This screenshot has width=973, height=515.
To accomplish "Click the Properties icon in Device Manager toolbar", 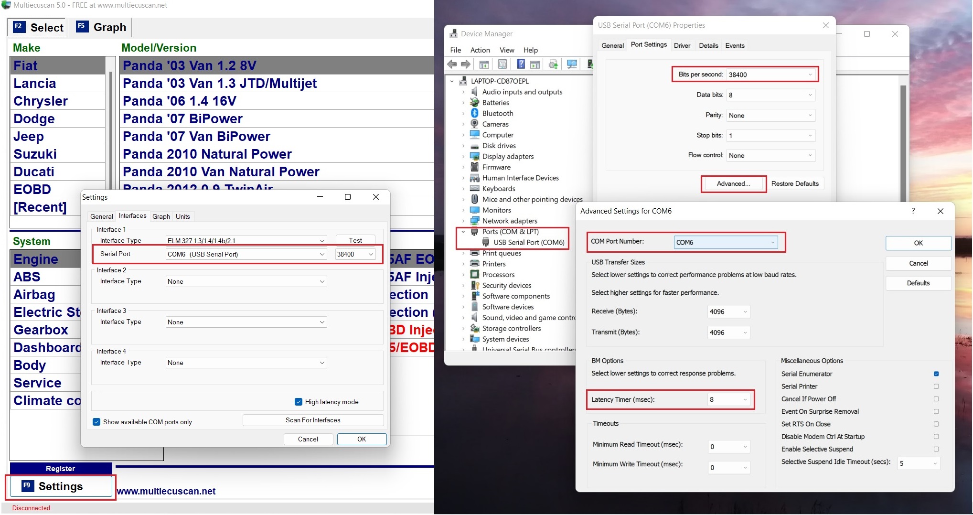I will click(x=503, y=64).
